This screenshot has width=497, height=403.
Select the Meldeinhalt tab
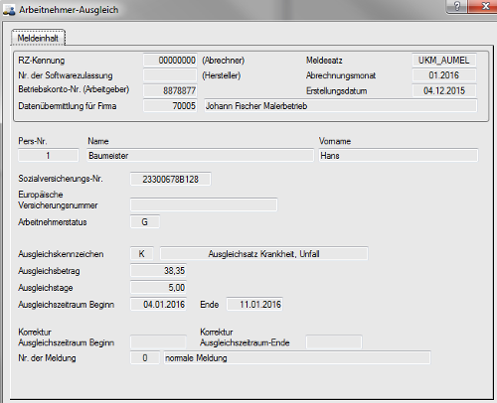point(38,38)
